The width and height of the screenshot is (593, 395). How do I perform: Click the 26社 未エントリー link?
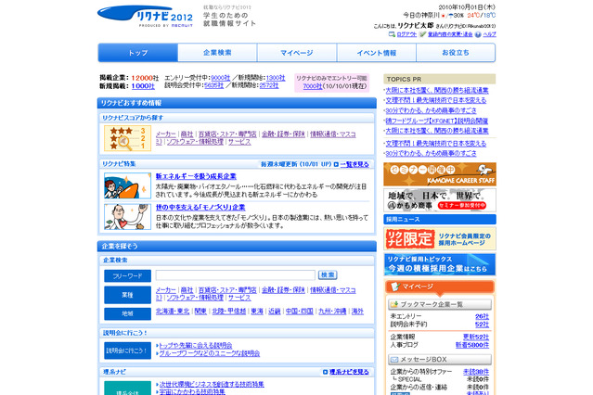pyautogui.click(x=482, y=316)
